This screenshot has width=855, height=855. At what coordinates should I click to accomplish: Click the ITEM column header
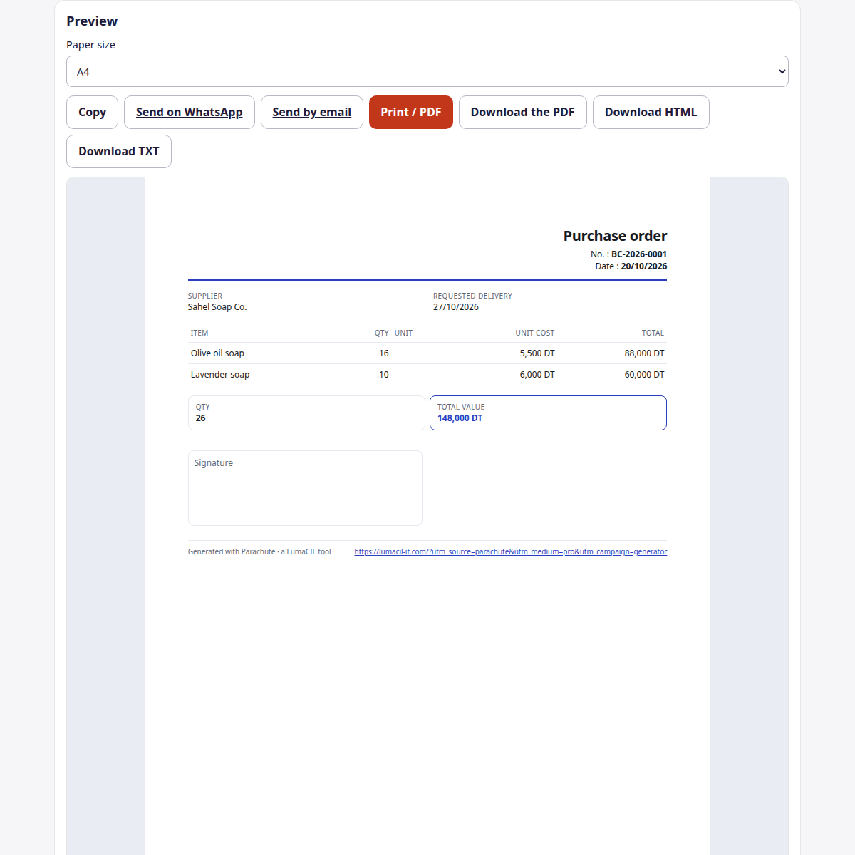coord(199,333)
